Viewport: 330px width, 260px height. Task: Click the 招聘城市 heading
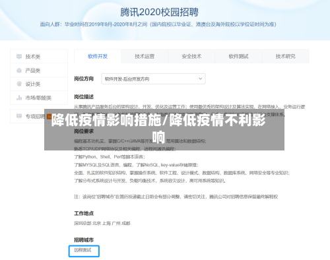click(84, 240)
